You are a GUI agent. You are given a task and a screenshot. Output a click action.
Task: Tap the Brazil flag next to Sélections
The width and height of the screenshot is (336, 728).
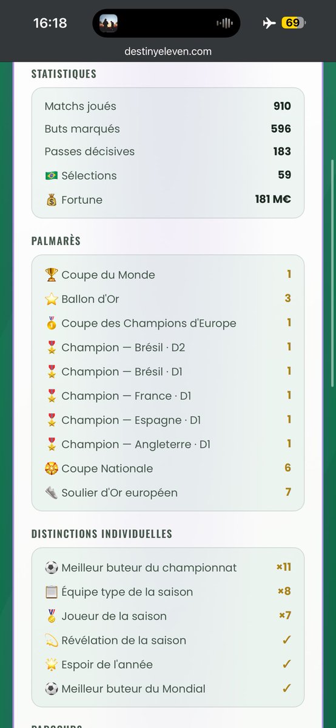pyautogui.click(x=51, y=175)
